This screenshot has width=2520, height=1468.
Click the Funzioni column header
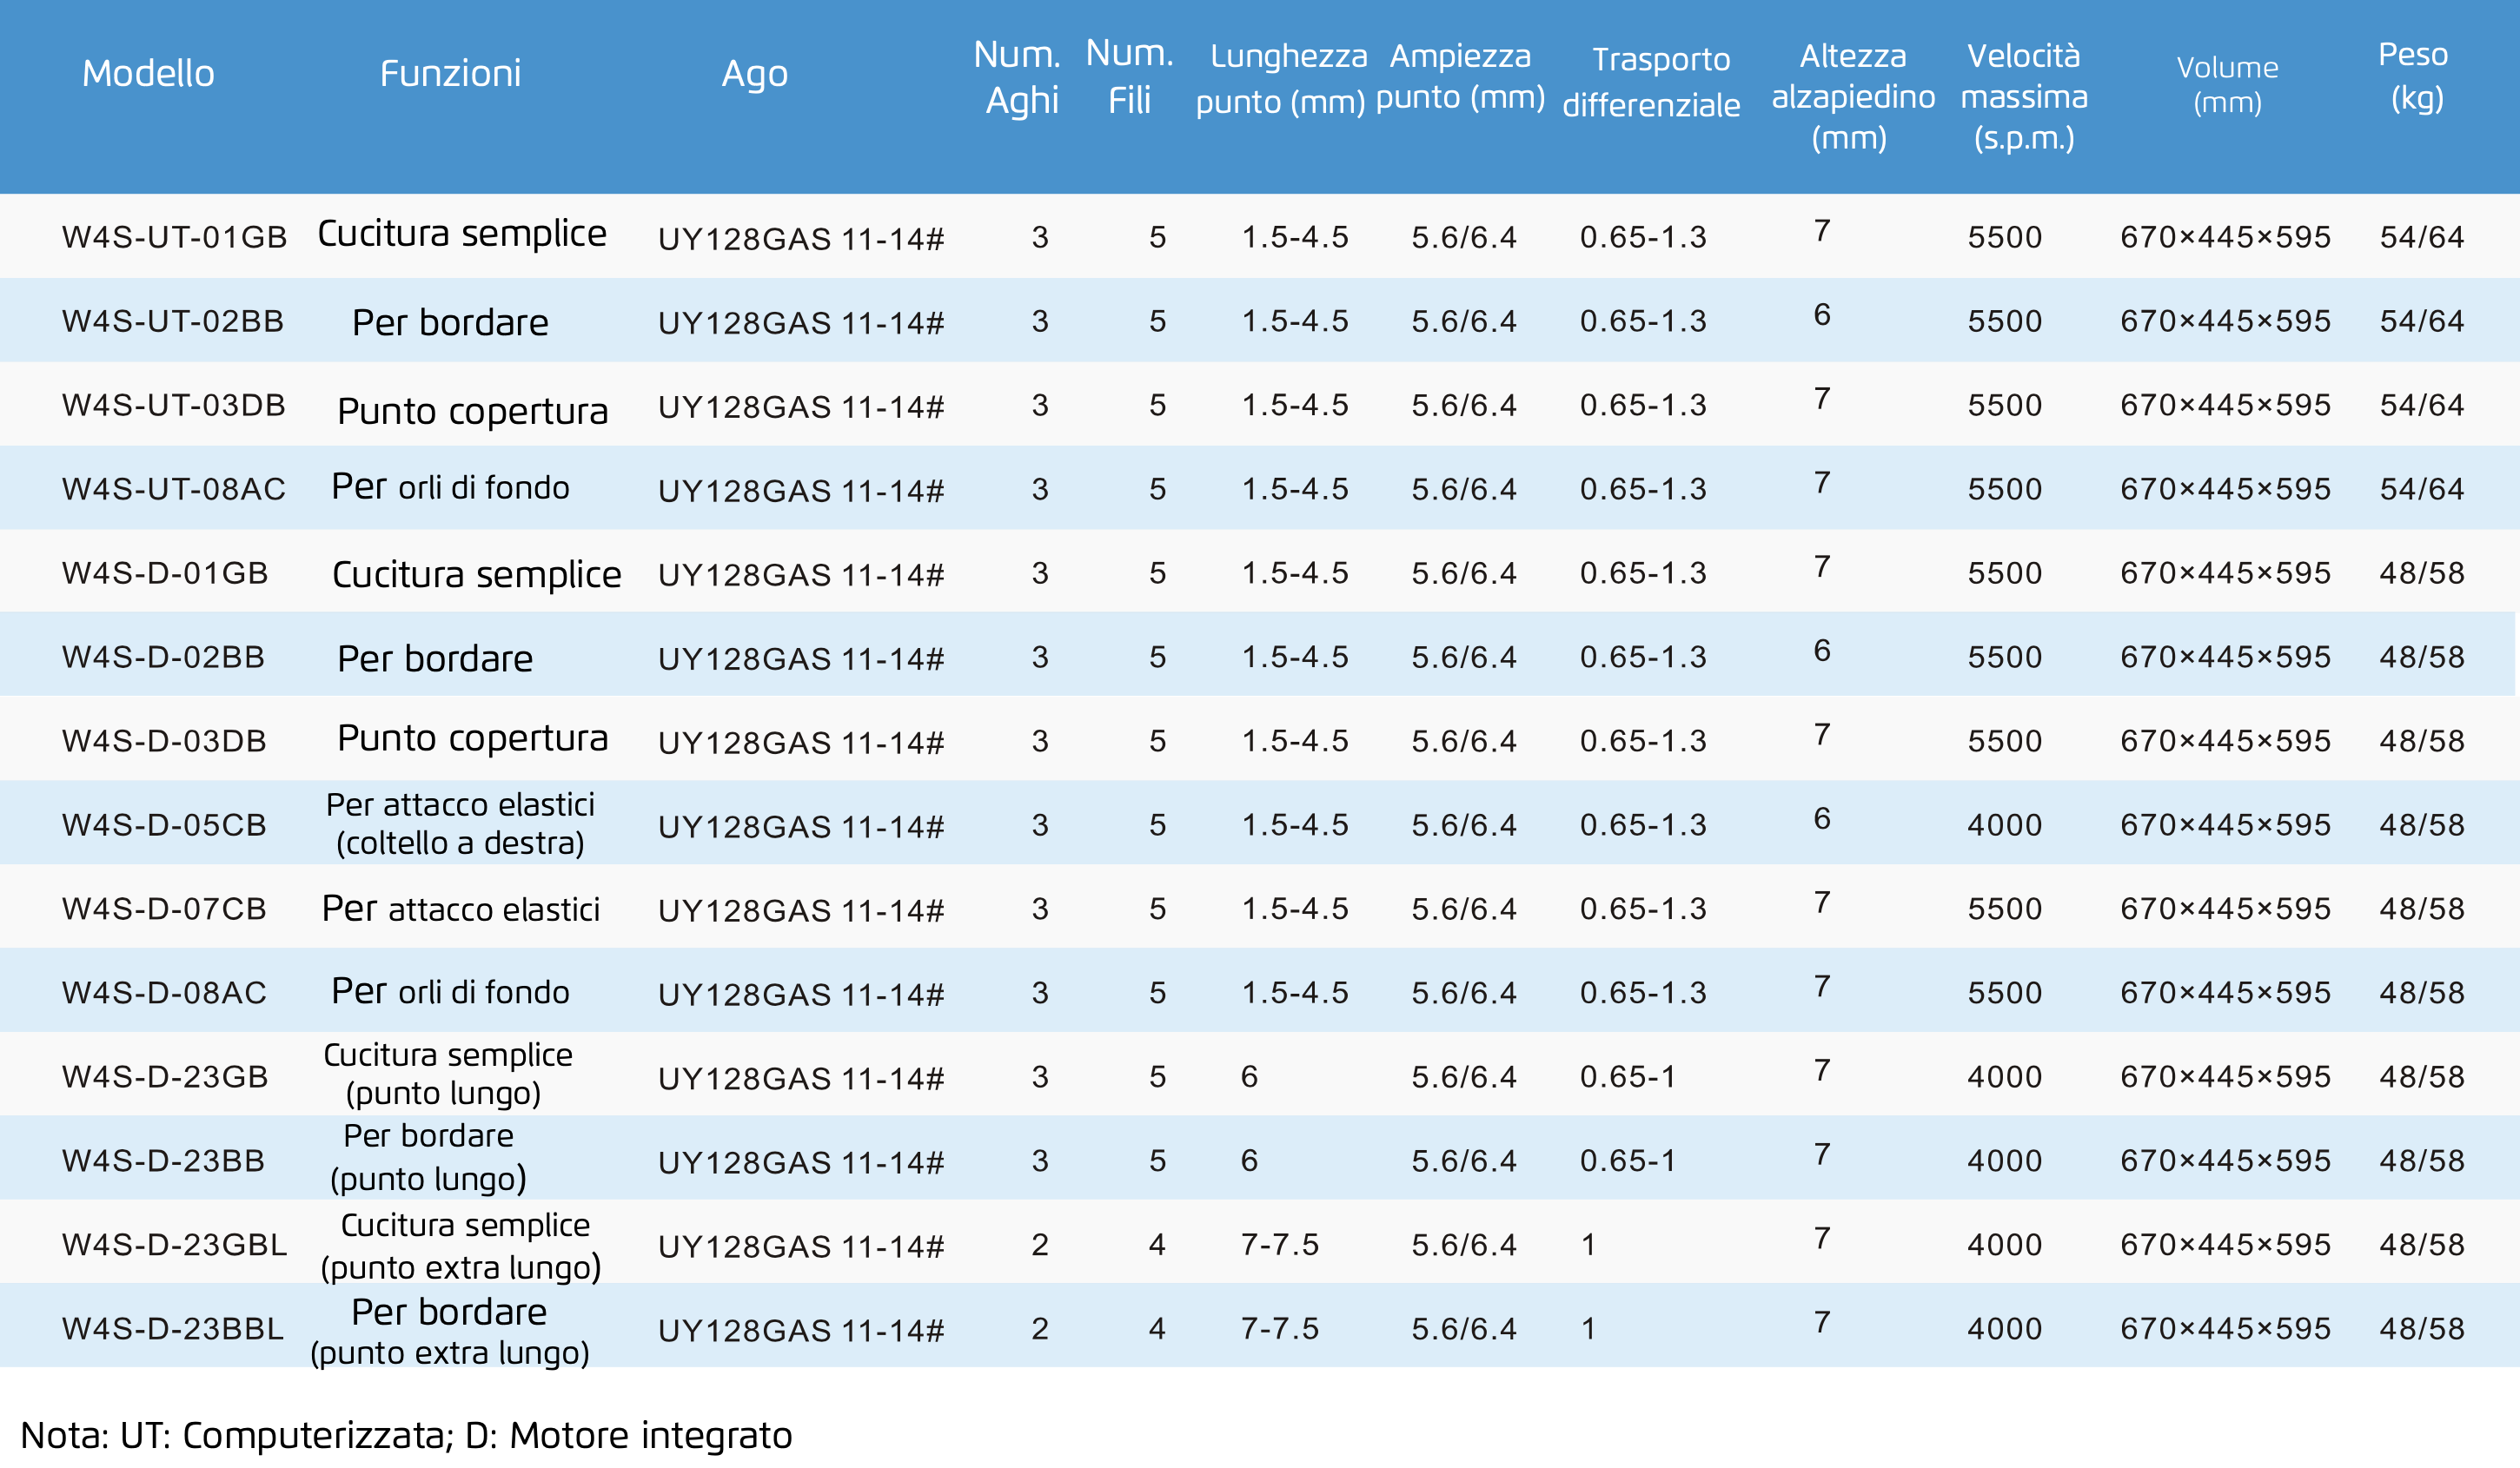point(450,74)
